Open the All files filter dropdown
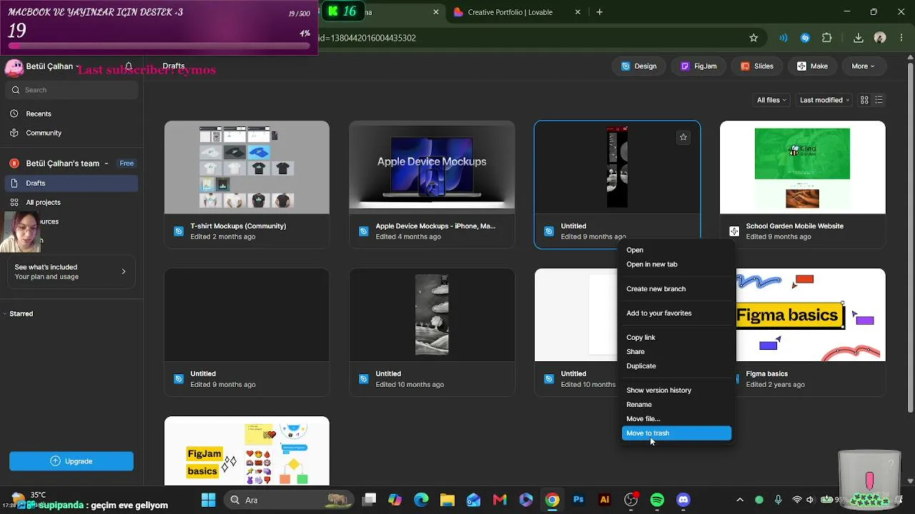The width and height of the screenshot is (915, 514). click(x=772, y=100)
